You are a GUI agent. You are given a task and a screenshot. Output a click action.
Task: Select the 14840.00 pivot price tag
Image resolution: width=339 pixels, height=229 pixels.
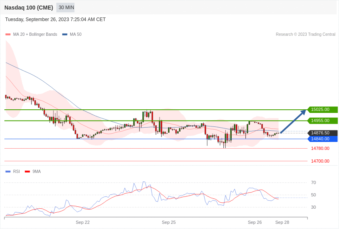tap(323, 139)
